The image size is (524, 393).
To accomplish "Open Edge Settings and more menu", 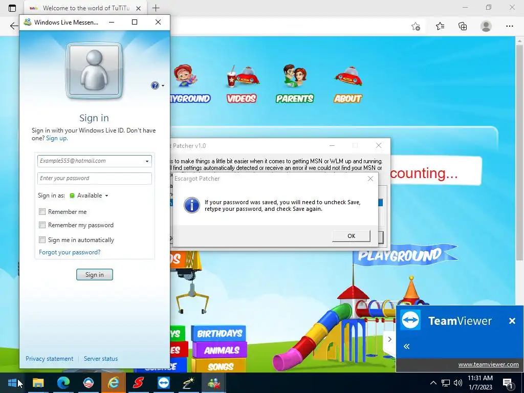I will click(509, 26).
